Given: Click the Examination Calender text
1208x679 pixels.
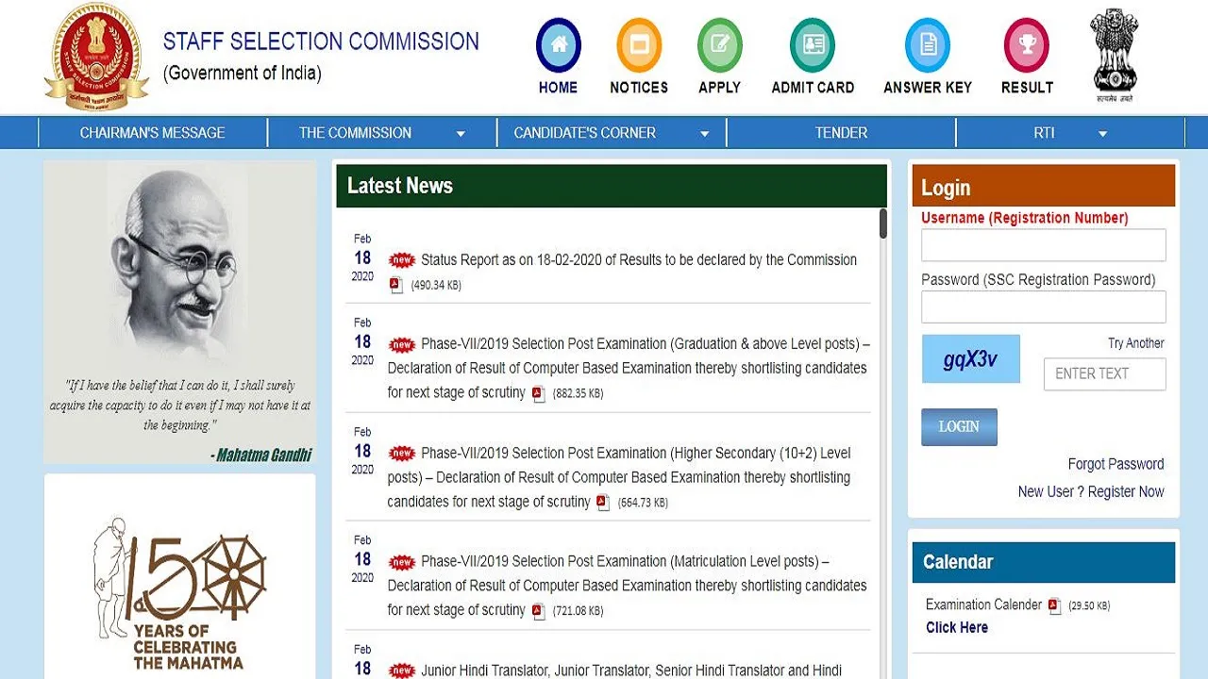Looking at the screenshot, I should point(983,604).
